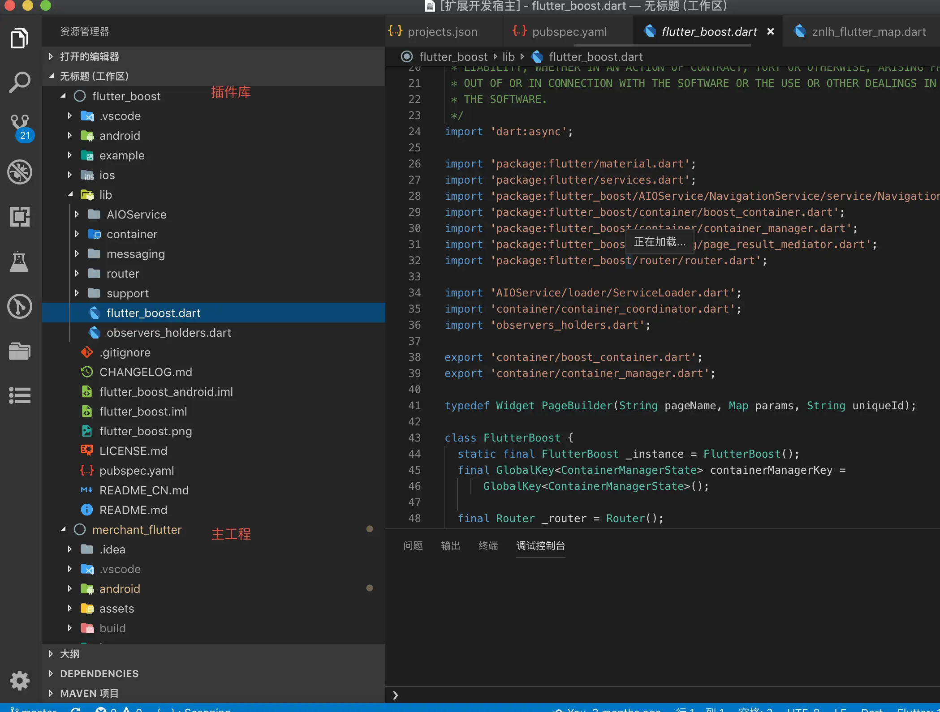
Task: Open the Search view icon
Action: (x=20, y=82)
